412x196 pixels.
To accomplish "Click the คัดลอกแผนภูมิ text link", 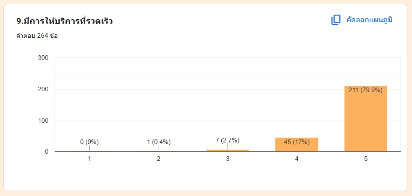I will tap(369, 20).
